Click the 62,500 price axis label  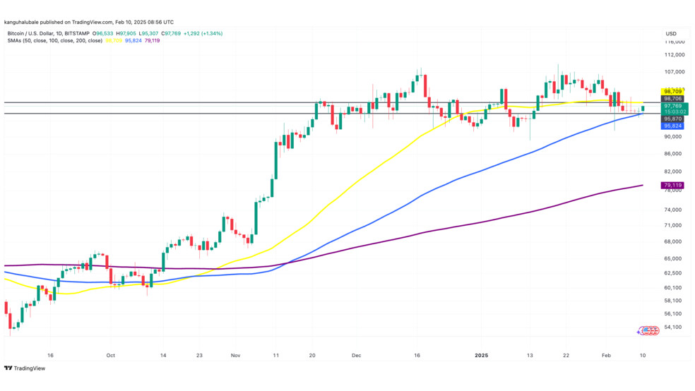point(673,273)
